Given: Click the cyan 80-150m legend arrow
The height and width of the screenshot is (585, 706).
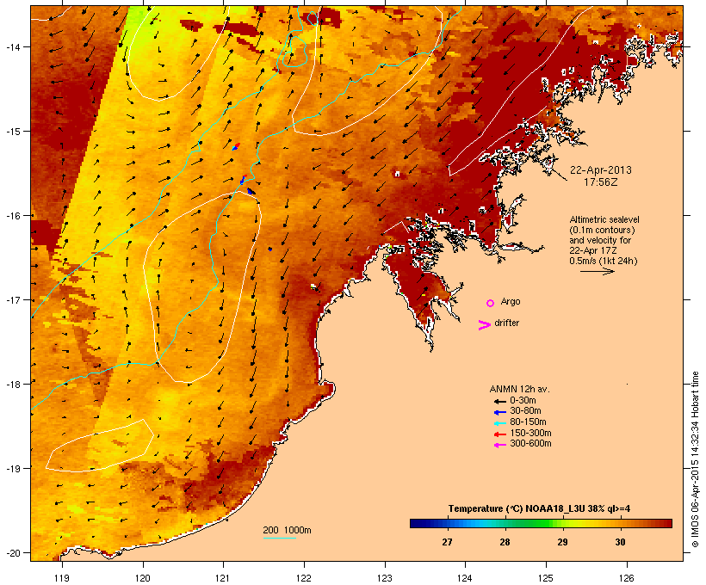Looking at the screenshot, I should click(x=499, y=423).
